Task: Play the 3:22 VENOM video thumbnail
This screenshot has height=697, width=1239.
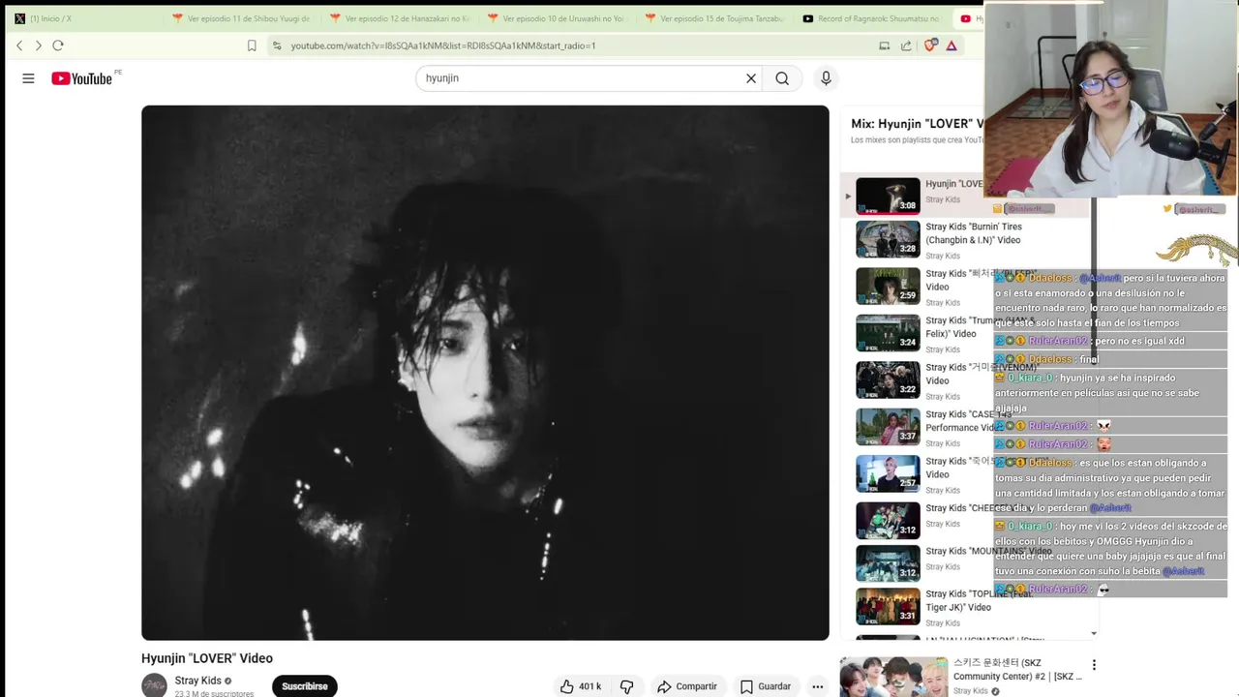Action: click(x=888, y=379)
